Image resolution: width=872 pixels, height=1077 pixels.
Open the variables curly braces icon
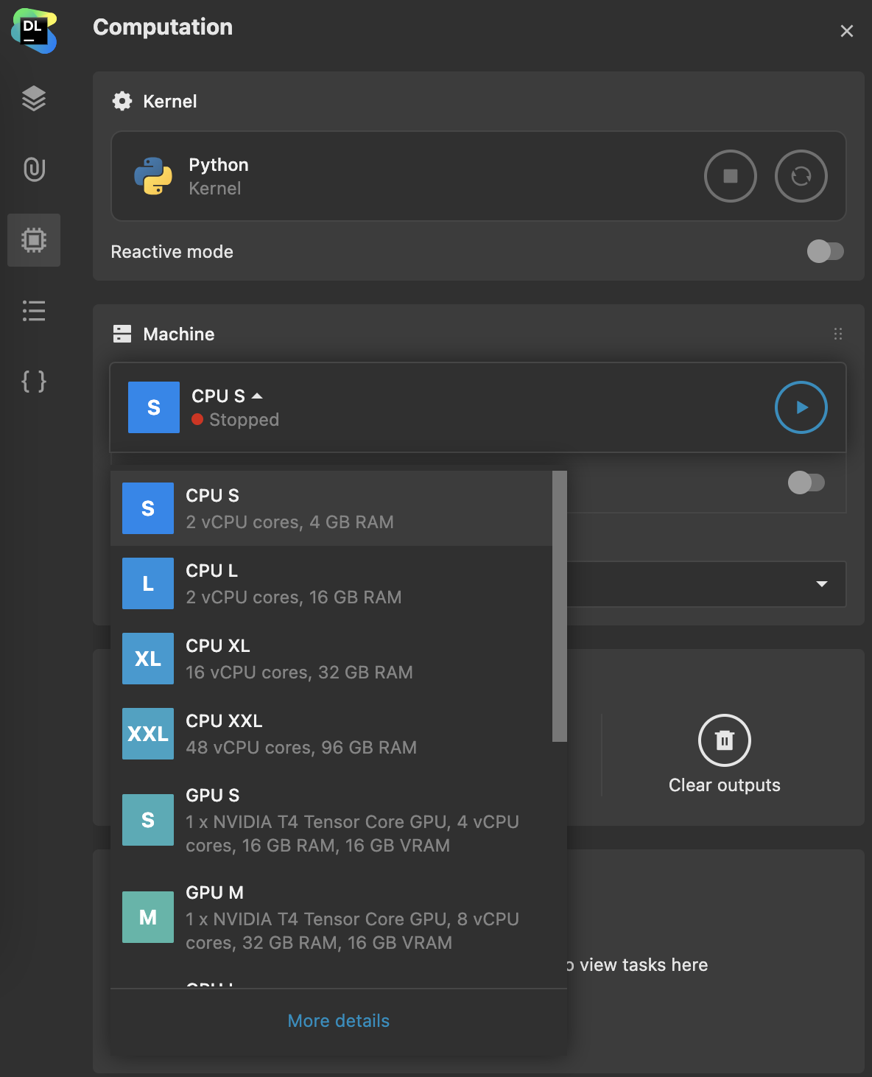tap(34, 382)
